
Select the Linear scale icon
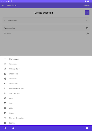[x=5, y=84]
